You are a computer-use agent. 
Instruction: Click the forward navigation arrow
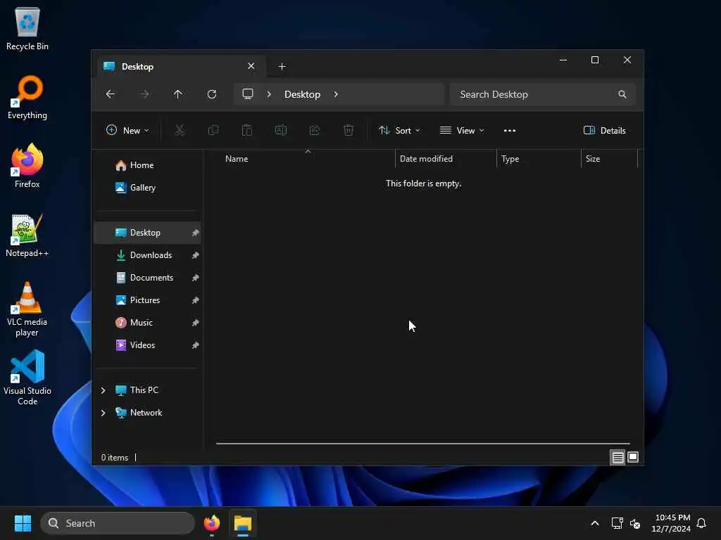tap(144, 94)
